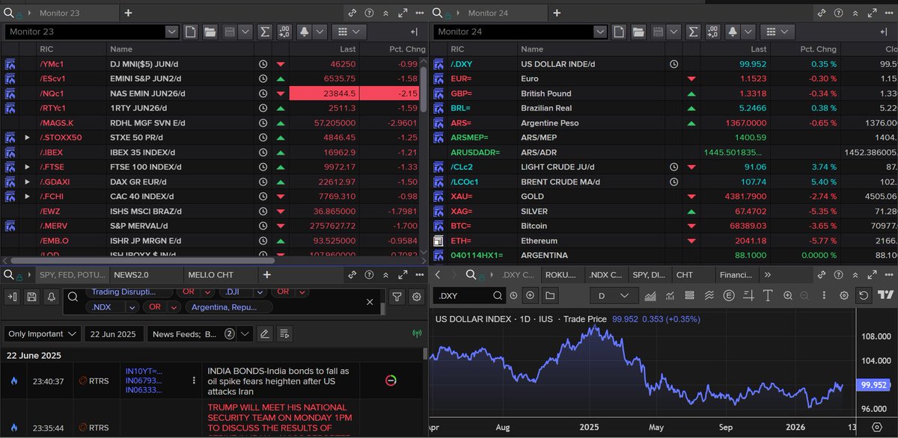Click chart add-compare plus icon
Image resolution: width=898 pixels, height=438 pixels.
coord(531,295)
